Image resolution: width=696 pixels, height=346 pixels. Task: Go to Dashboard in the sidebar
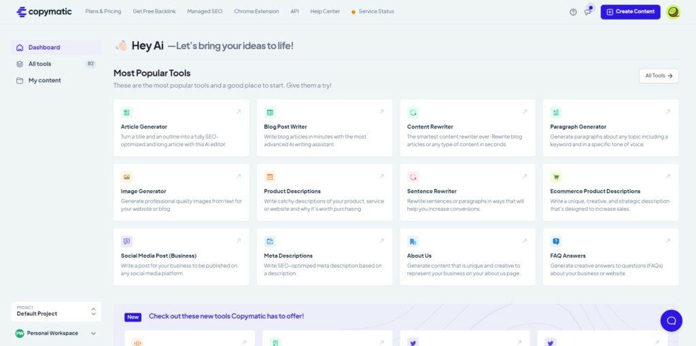(56, 48)
